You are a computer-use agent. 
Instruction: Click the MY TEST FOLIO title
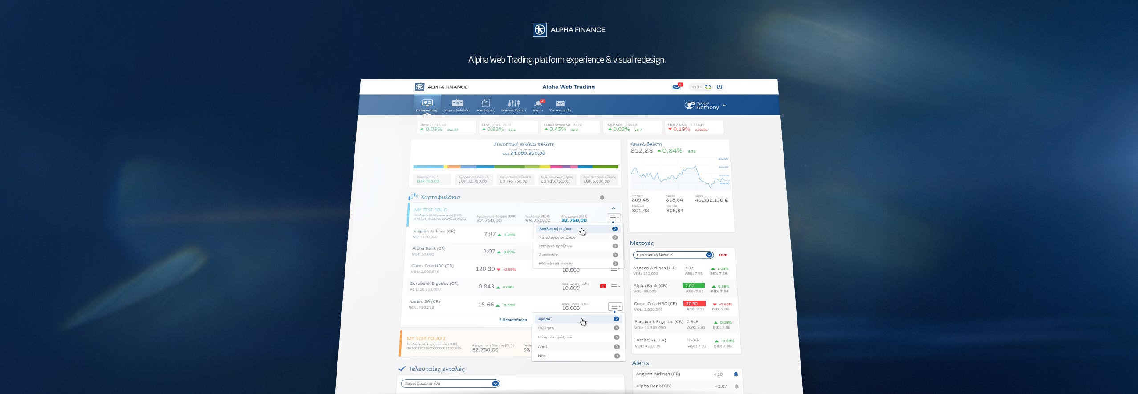(x=431, y=210)
